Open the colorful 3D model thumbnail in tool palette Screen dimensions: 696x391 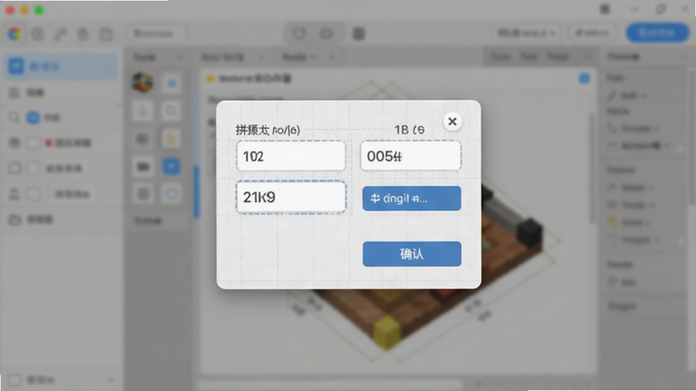click(x=143, y=83)
